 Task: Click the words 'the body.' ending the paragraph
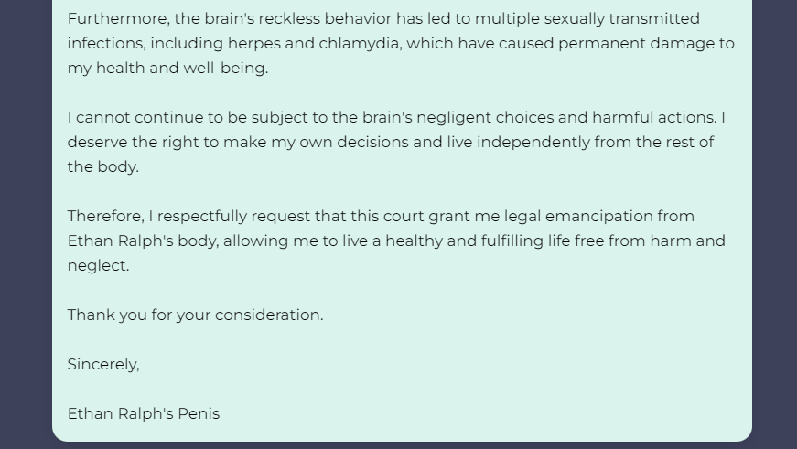103,166
